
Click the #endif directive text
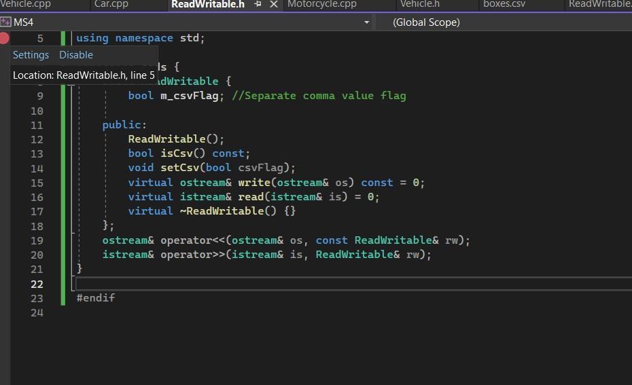pyautogui.click(x=96, y=298)
